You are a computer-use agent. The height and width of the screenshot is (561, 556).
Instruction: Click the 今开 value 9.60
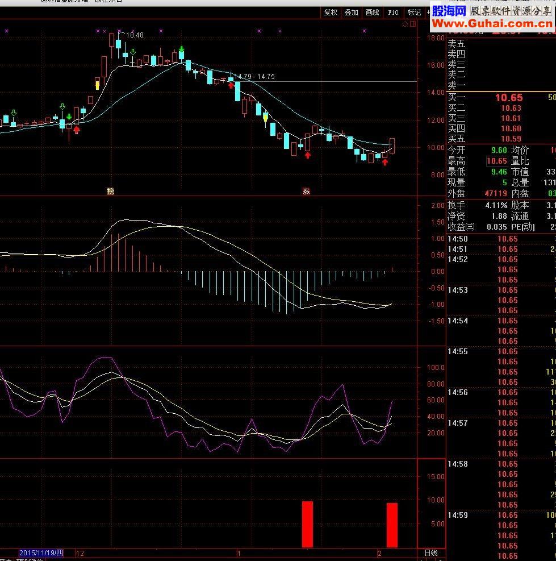coord(499,150)
